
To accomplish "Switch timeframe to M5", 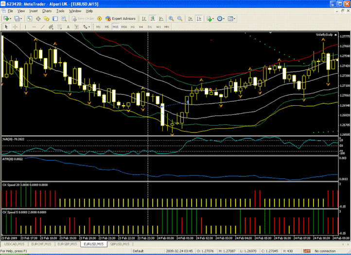I will pyautogui.click(x=107, y=27).
